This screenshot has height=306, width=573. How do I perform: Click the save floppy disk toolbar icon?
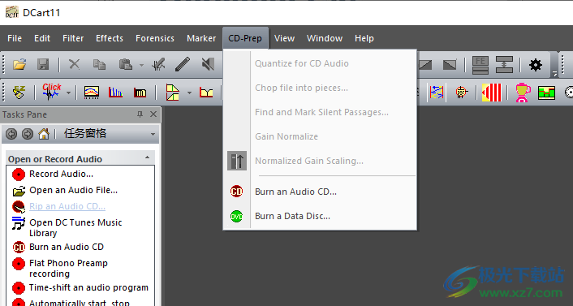[x=43, y=65]
